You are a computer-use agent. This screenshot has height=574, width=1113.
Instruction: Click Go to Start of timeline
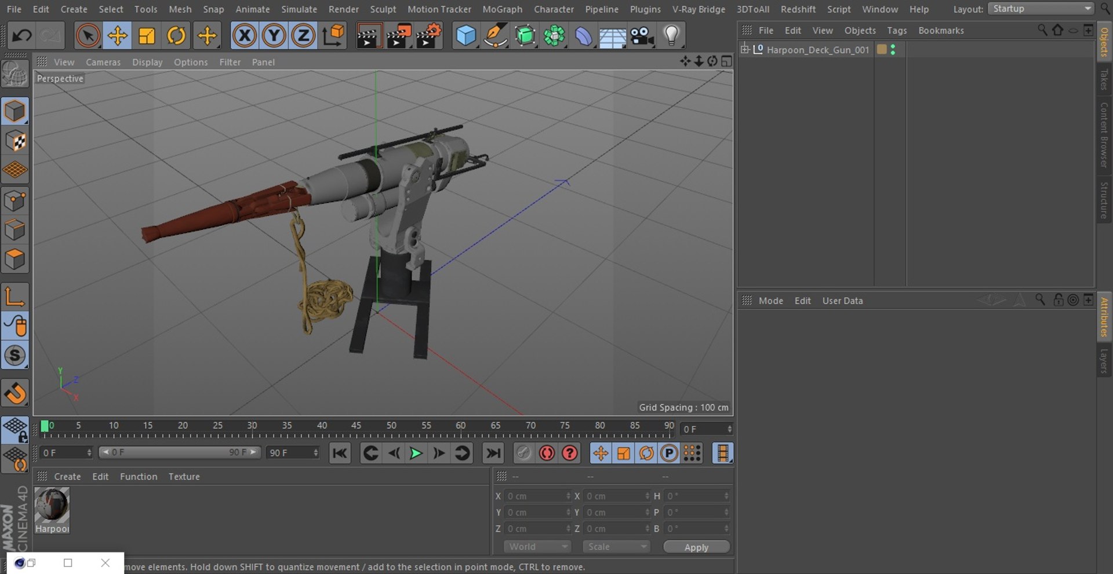click(x=340, y=453)
